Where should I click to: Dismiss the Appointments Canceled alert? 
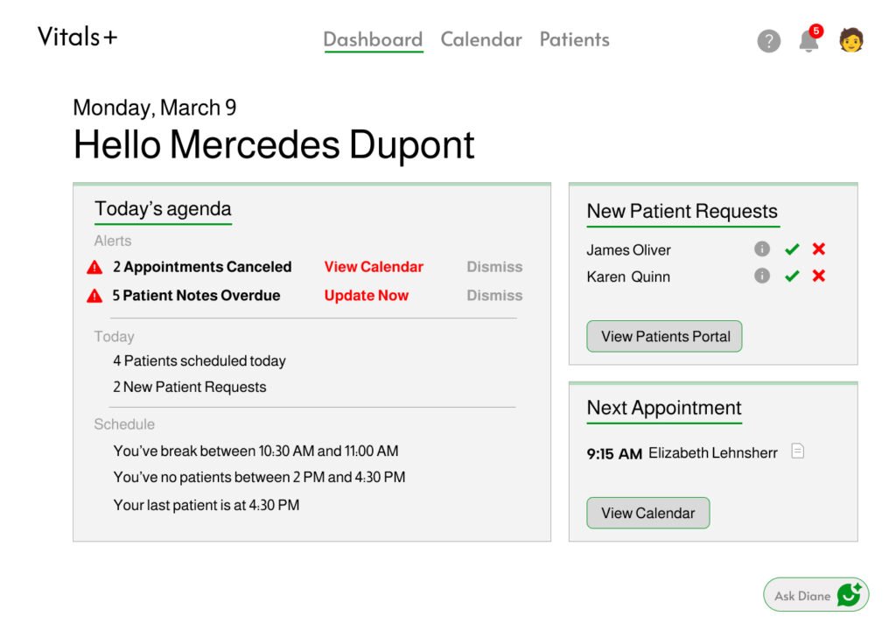494,267
